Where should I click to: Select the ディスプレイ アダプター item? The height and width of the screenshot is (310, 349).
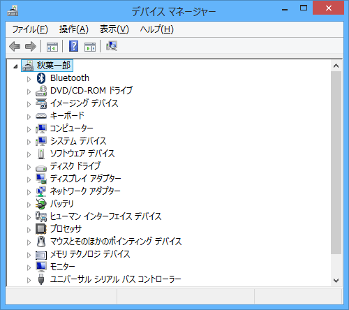(x=86, y=179)
